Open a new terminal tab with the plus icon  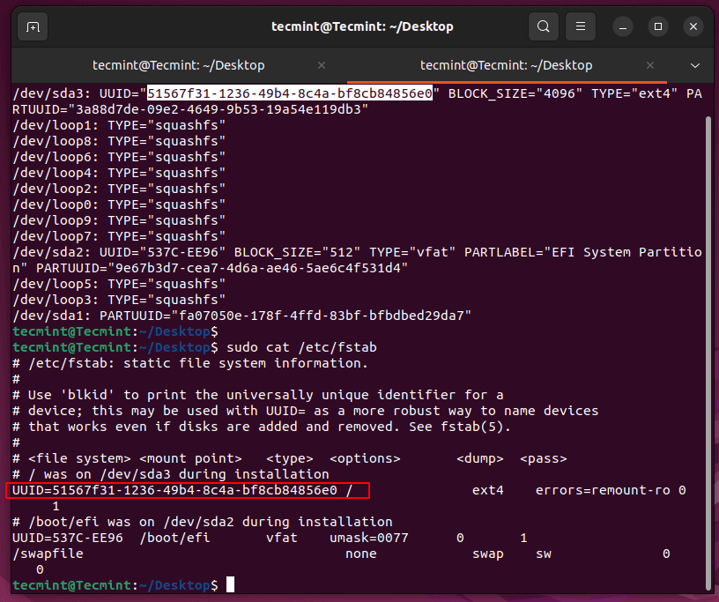[33, 27]
